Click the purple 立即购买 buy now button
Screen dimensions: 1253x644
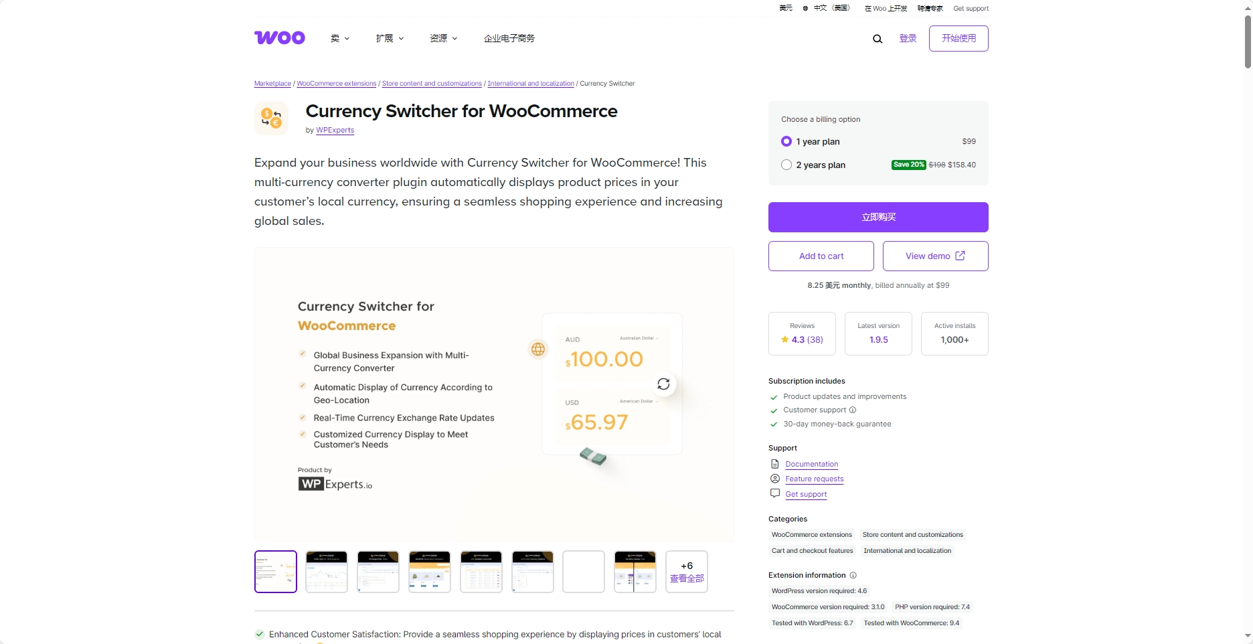point(878,217)
